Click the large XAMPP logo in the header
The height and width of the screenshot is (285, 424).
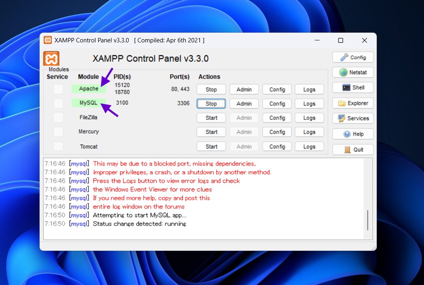pyautogui.click(x=51, y=59)
